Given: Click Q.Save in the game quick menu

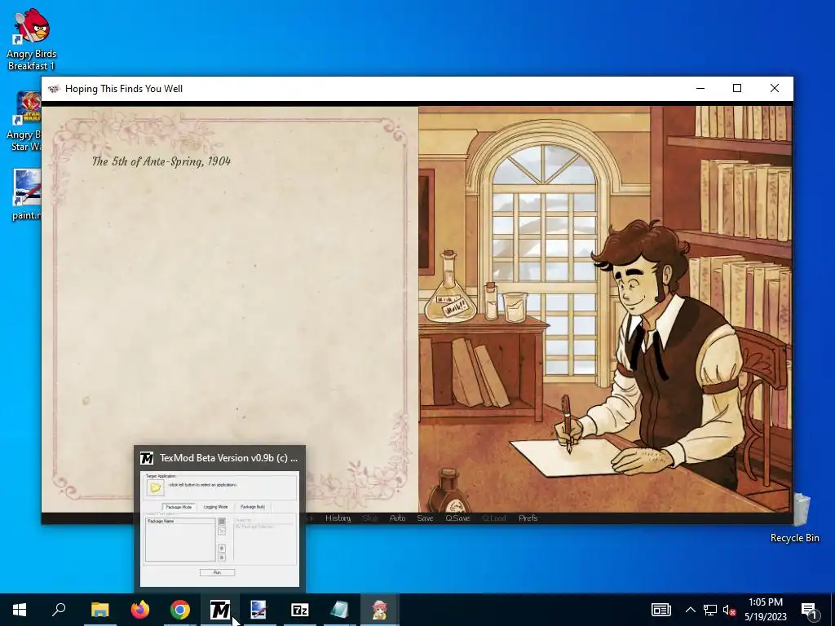Looking at the screenshot, I should click(x=457, y=518).
